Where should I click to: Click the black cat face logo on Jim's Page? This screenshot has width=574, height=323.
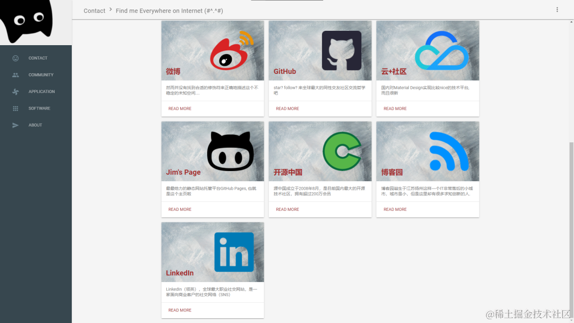(x=230, y=151)
